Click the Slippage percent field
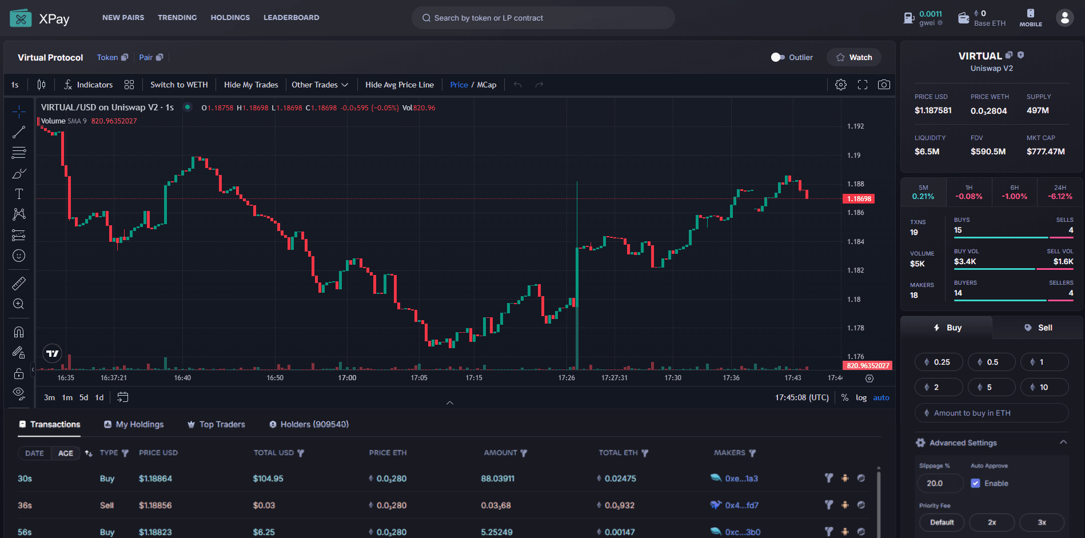 coord(940,483)
